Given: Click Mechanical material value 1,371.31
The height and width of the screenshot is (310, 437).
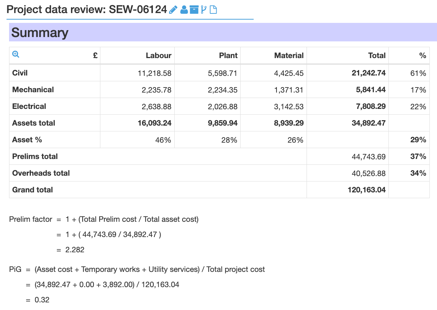Looking at the screenshot, I should [289, 90].
